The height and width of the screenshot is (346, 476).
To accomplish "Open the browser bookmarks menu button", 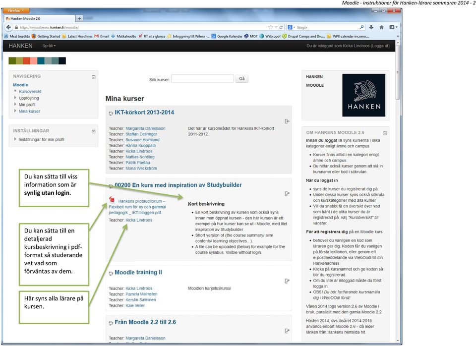I will coord(393,27).
